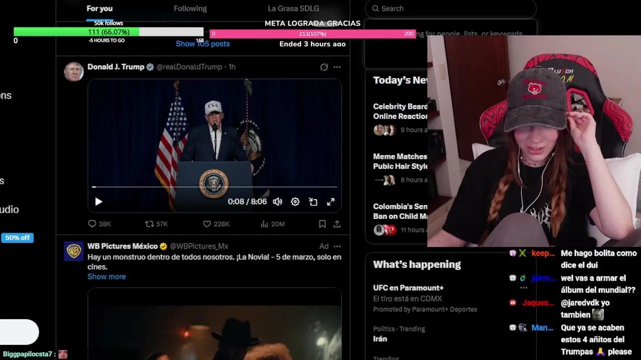Repost Trump post with 57K reposts
Screen dimensions: 641x360
coord(156,224)
